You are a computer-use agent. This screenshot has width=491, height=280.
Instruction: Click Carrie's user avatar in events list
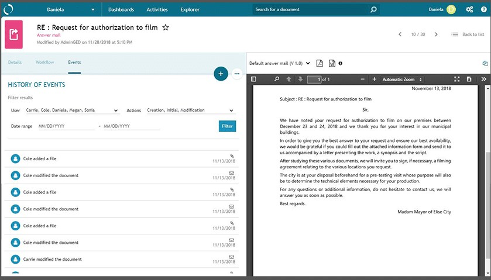click(15, 260)
